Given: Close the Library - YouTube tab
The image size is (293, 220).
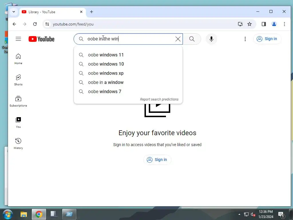Looking at the screenshot, I should [x=81, y=12].
